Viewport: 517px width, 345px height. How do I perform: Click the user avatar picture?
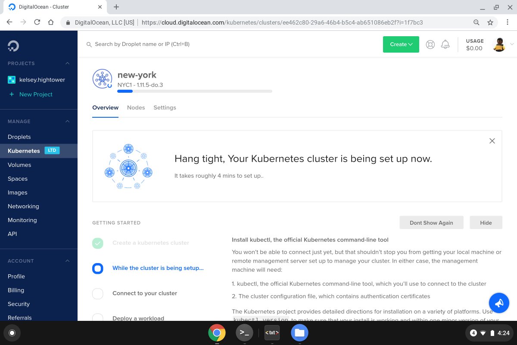(x=499, y=44)
